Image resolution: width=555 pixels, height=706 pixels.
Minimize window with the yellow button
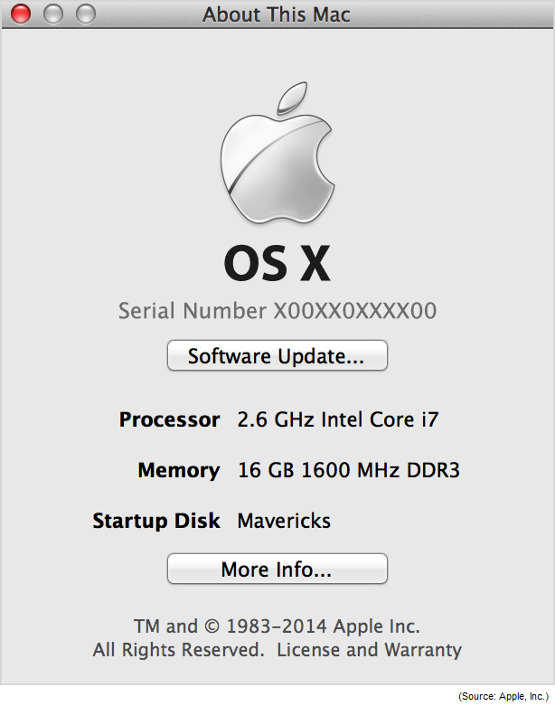click(53, 14)
